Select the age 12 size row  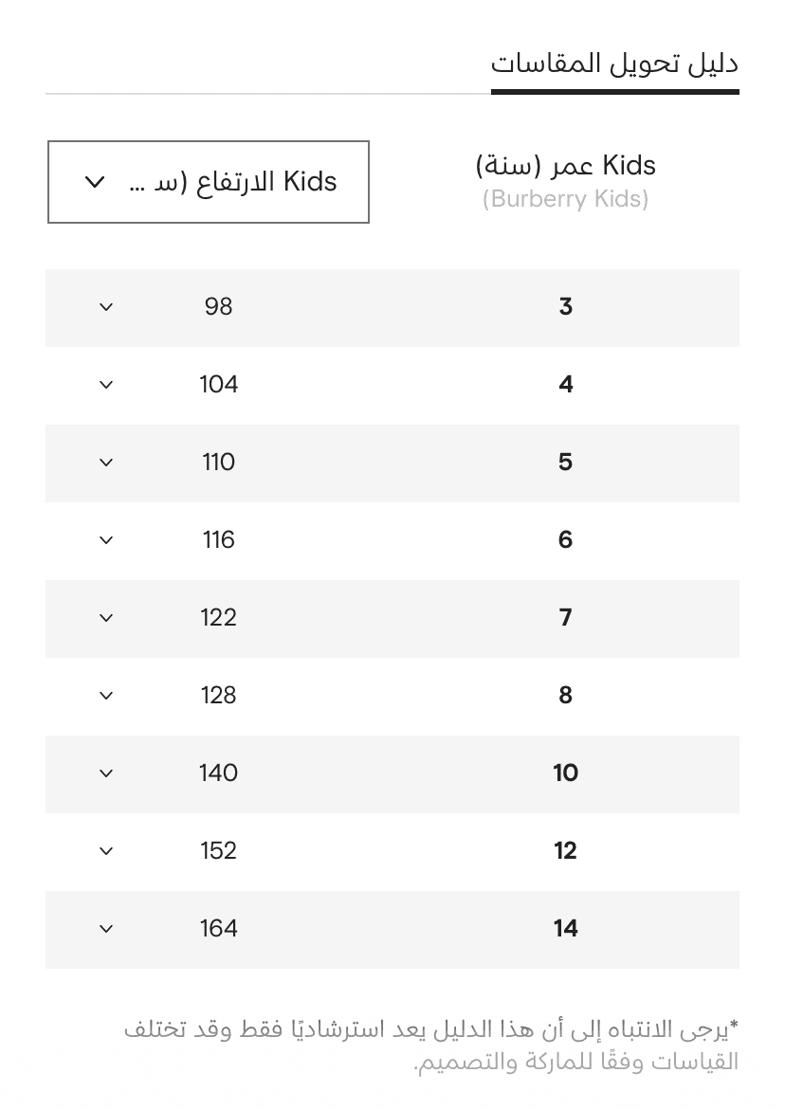[x=392, y=851]
